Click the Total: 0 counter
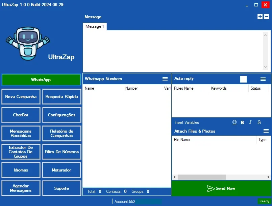Image resolution: width=272 pixels, height=206 pixels. pos(94,191)
